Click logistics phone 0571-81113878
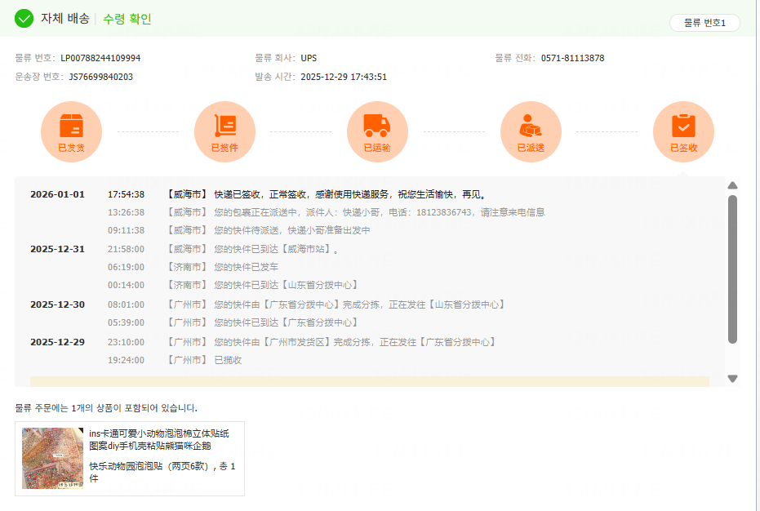The height and width of the screenshot is (511, 760). coord(572,58)
